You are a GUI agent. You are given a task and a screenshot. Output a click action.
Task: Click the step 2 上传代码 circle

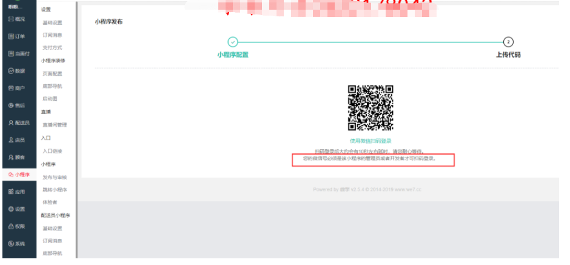(x=508, y=42)
